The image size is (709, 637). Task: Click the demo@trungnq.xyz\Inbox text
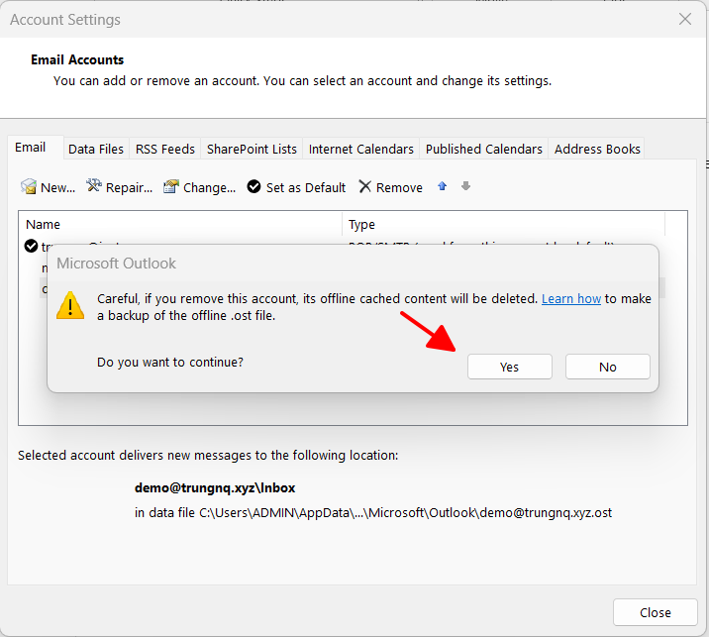[x=215, y=487]
